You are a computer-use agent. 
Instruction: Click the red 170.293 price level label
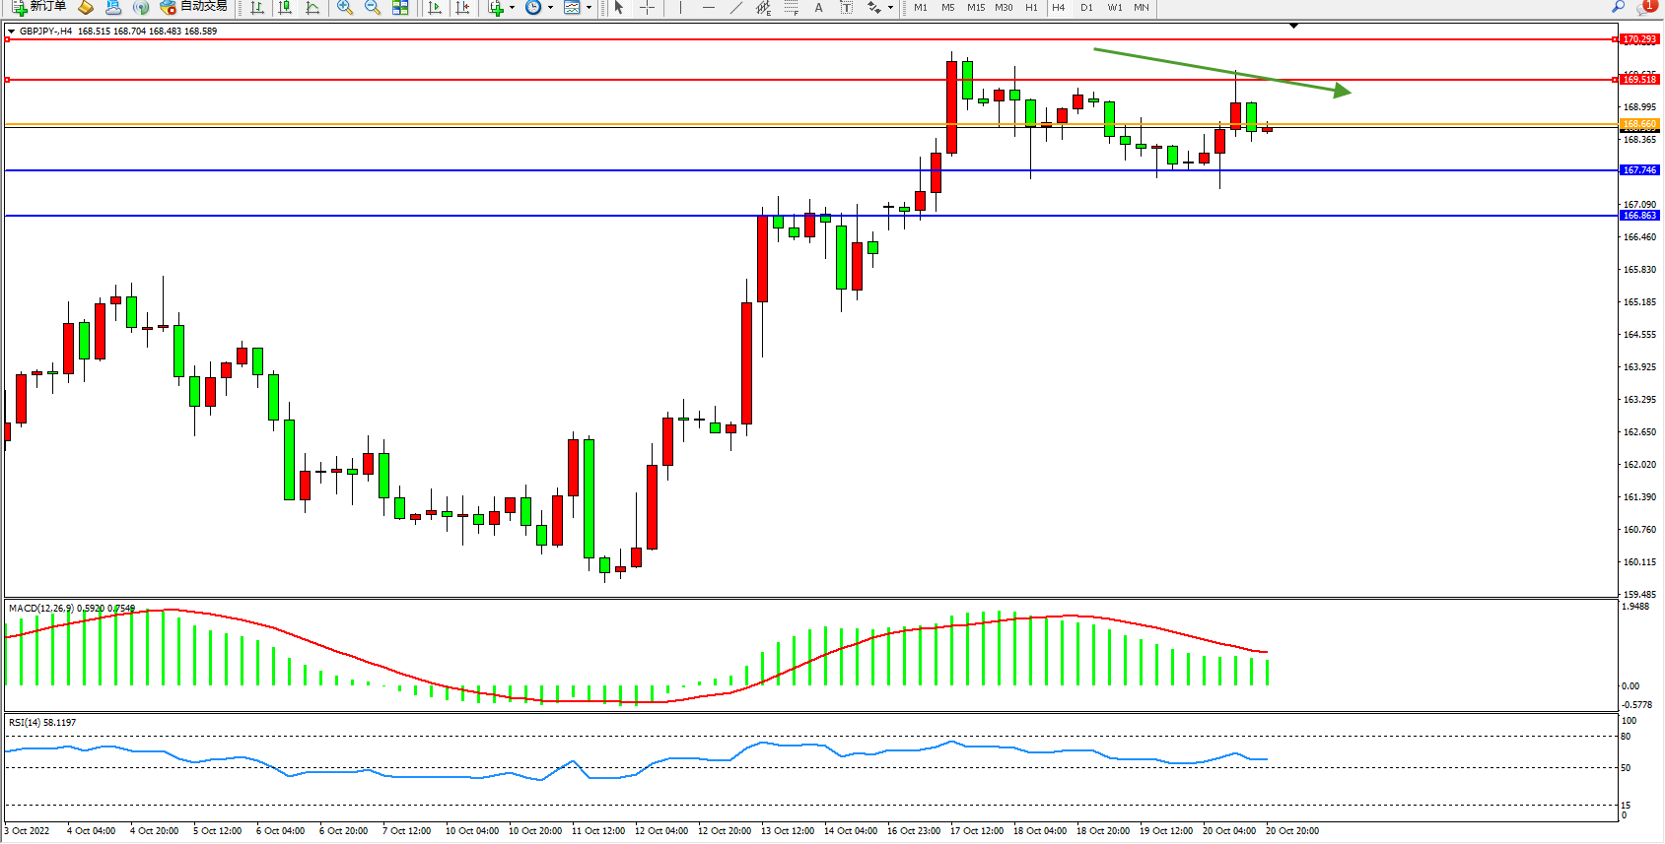click(1639, 39)
